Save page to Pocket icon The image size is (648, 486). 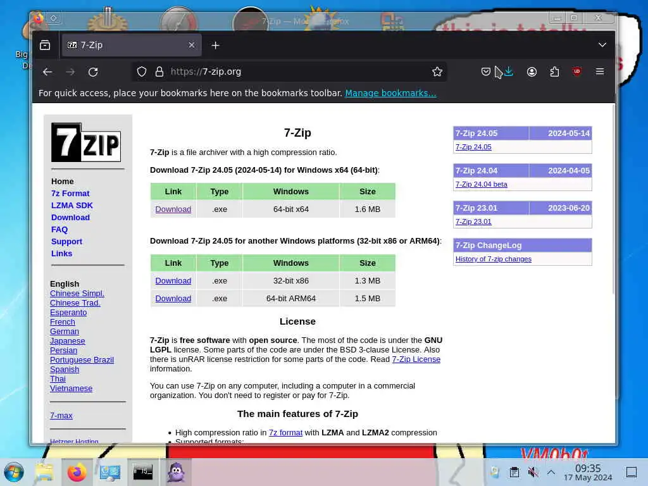485,72
